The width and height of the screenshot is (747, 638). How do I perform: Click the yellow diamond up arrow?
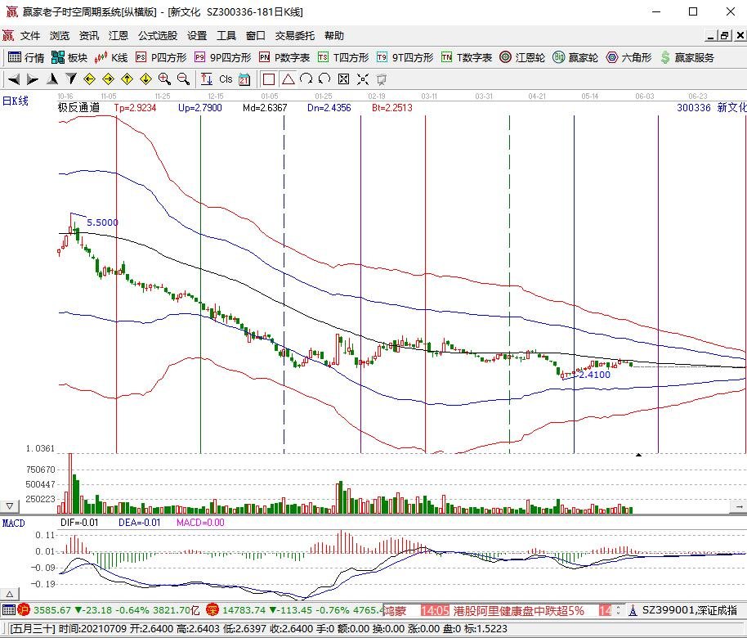tap(127, 79)
